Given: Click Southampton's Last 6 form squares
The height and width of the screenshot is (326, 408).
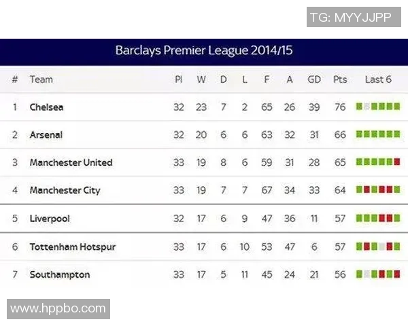Looking at the screenshot, I should 378,274.
